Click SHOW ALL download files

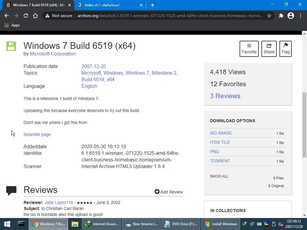219,176
